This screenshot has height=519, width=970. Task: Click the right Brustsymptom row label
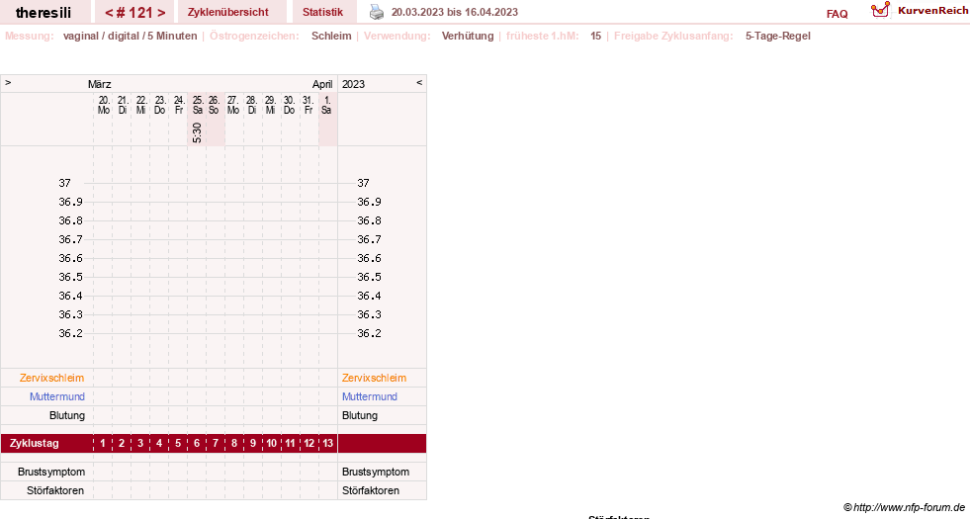[x=376, y=472]
